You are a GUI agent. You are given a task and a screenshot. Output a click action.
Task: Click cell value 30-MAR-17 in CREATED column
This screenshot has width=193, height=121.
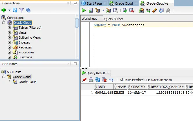(x=137, y=93)
